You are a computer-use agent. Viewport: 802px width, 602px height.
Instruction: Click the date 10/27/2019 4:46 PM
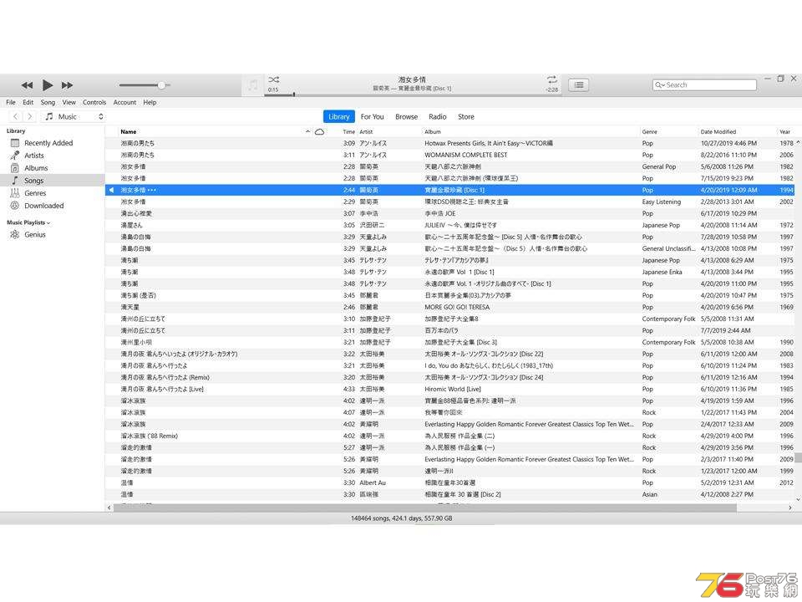(x=728, y=143)
